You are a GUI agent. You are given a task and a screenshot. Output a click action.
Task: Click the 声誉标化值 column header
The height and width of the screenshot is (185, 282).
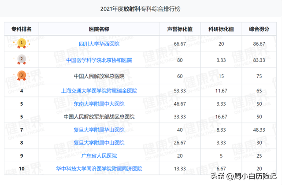click(x=180, y=29)
